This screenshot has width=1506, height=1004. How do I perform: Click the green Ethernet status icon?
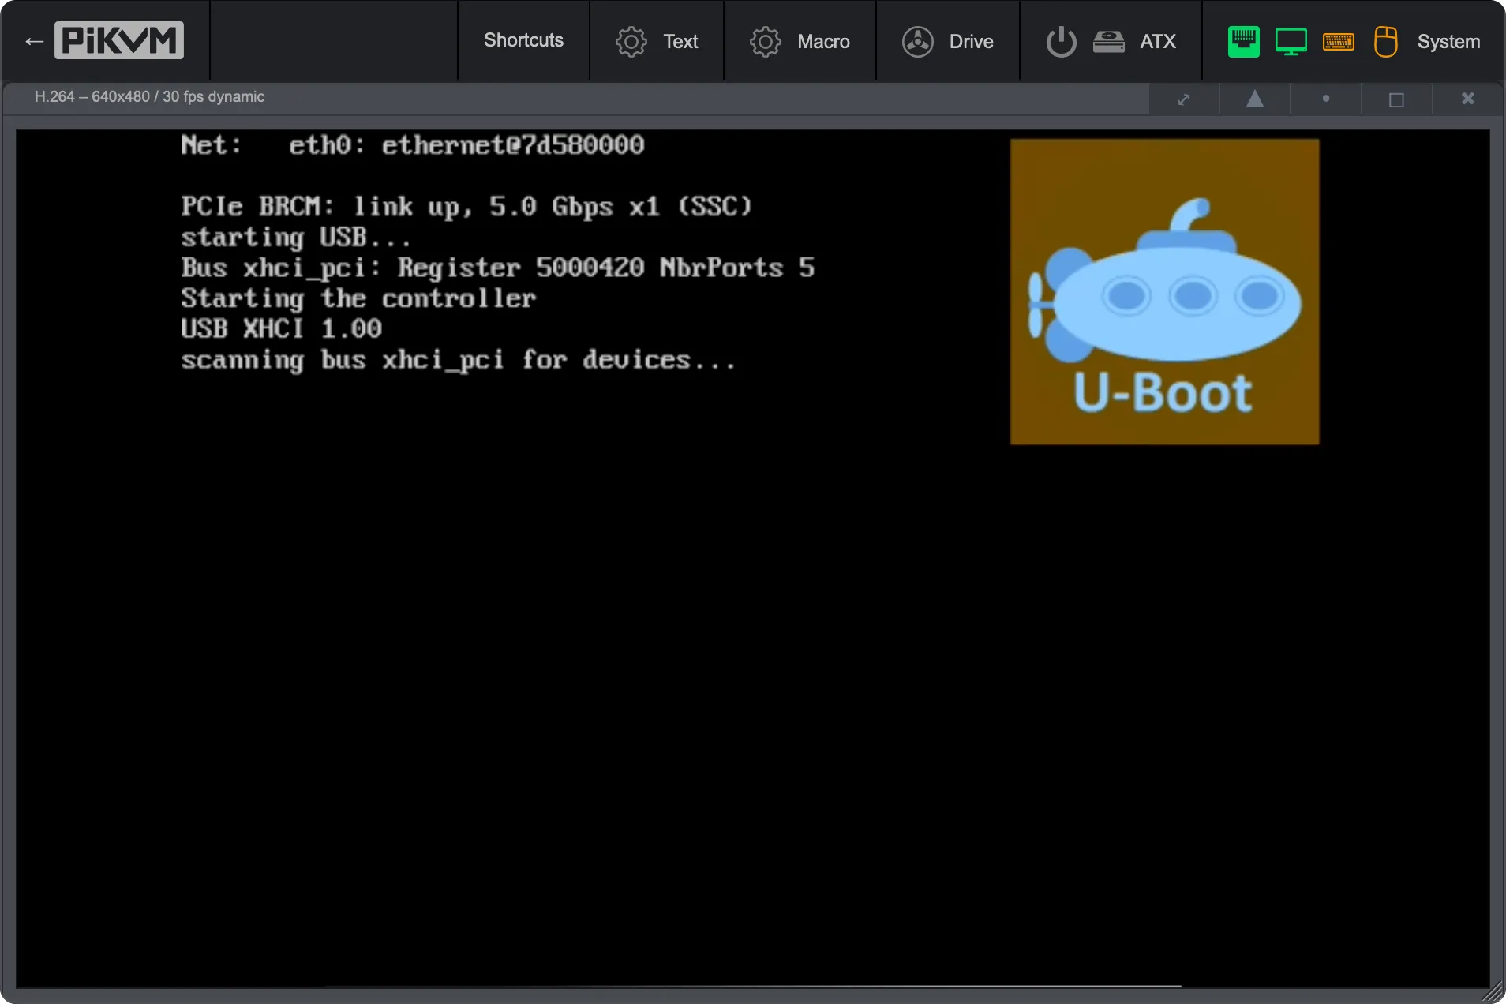[x=1243, y=41]
